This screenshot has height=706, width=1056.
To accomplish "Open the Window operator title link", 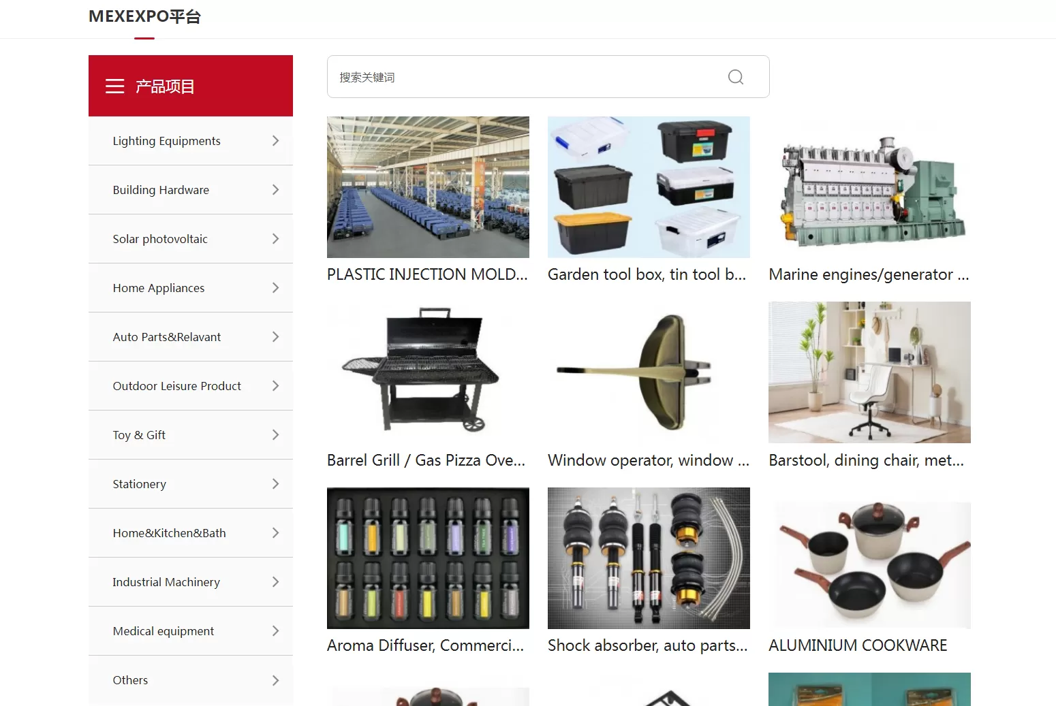I will (x=649, y=460).
